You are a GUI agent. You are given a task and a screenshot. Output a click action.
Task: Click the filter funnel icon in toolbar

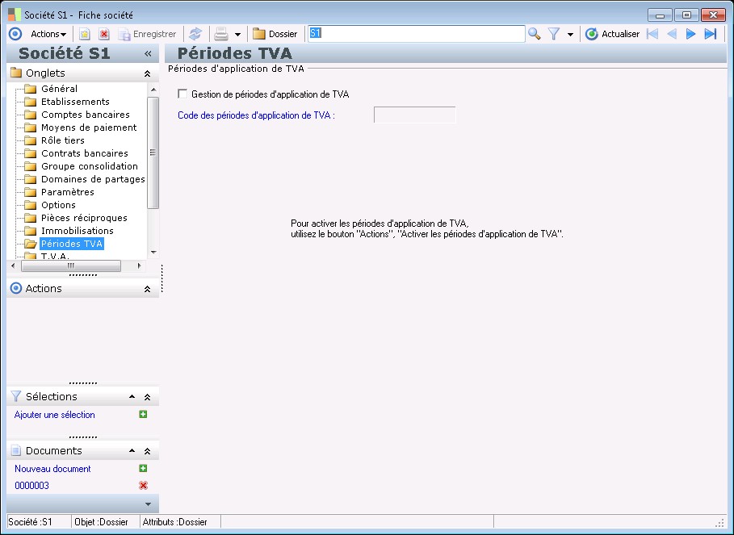554,34
